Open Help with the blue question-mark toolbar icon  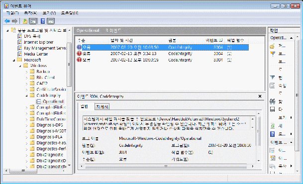(43, 21)
